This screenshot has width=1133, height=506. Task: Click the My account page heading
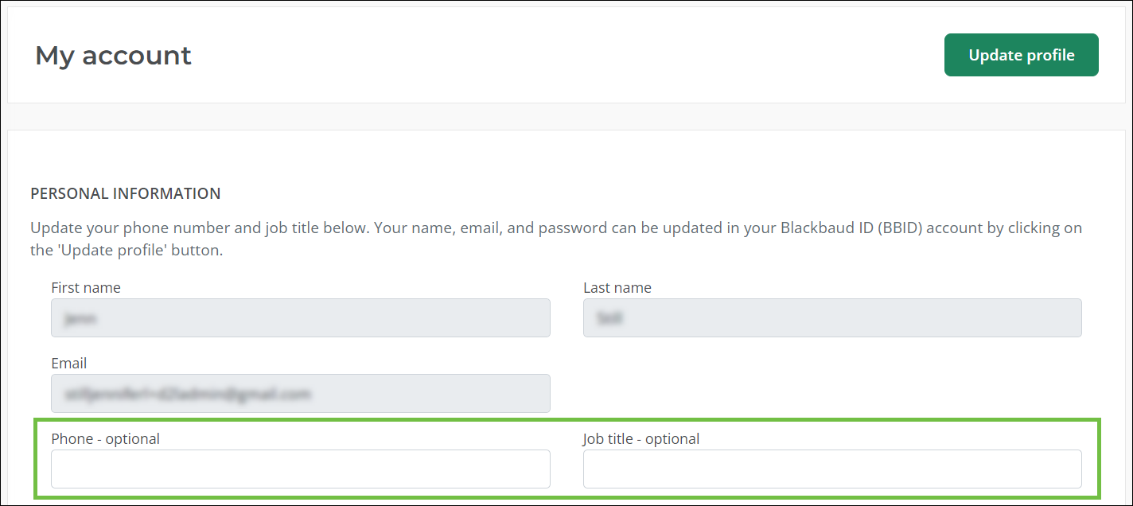[x=113, y=56]
